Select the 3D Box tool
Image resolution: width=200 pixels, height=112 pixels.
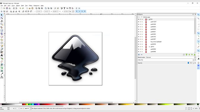point(2,33)
